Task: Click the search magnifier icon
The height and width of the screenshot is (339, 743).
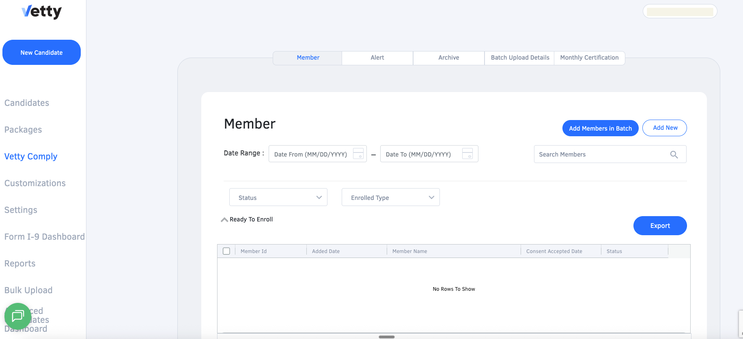Action: coord(674,154)
